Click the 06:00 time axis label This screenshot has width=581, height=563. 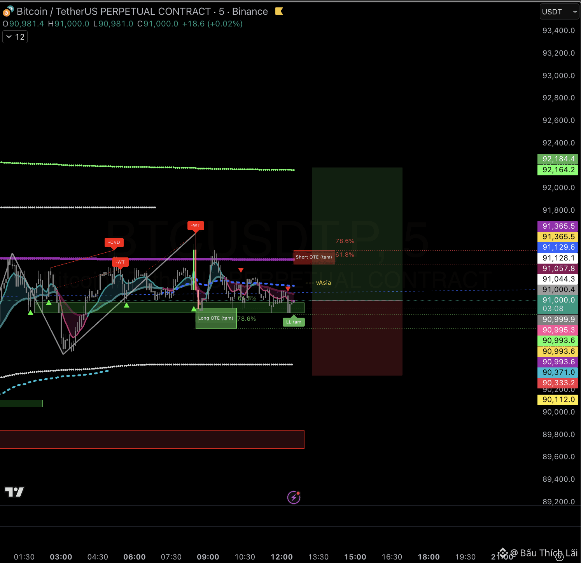135,557
